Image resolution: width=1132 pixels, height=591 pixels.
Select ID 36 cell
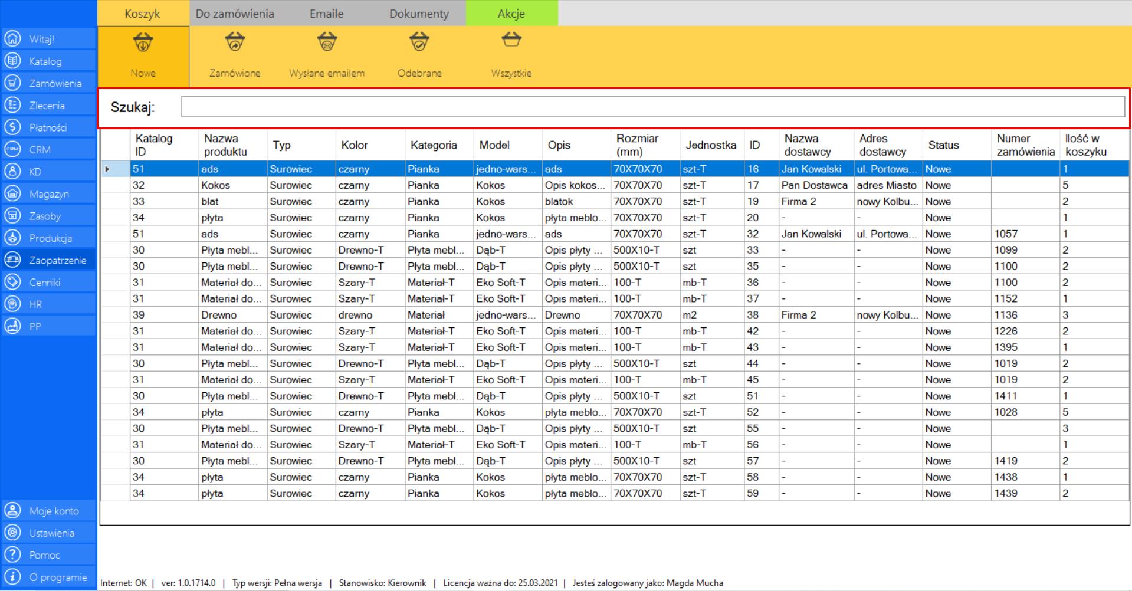coord(762,283)
